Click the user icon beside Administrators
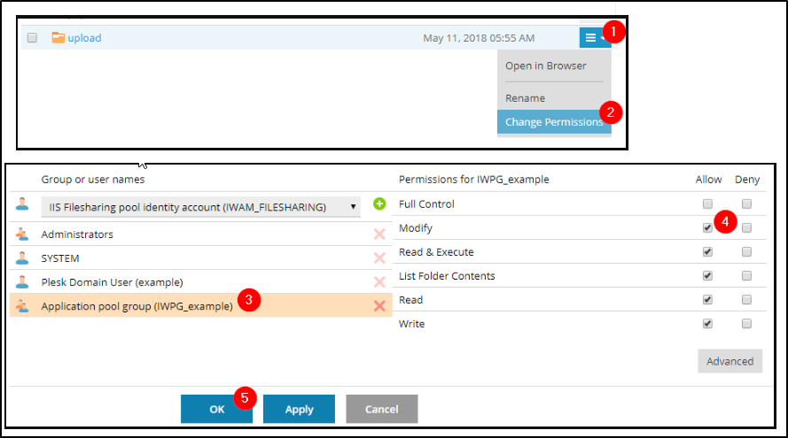The image size is (788, 438). (x=22, y=234)
